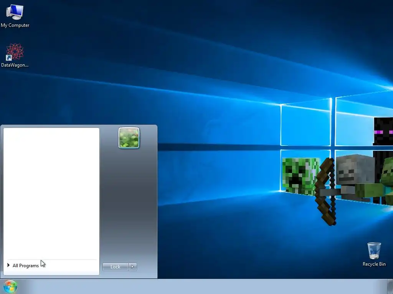Click the Windows Start orb

10,286
